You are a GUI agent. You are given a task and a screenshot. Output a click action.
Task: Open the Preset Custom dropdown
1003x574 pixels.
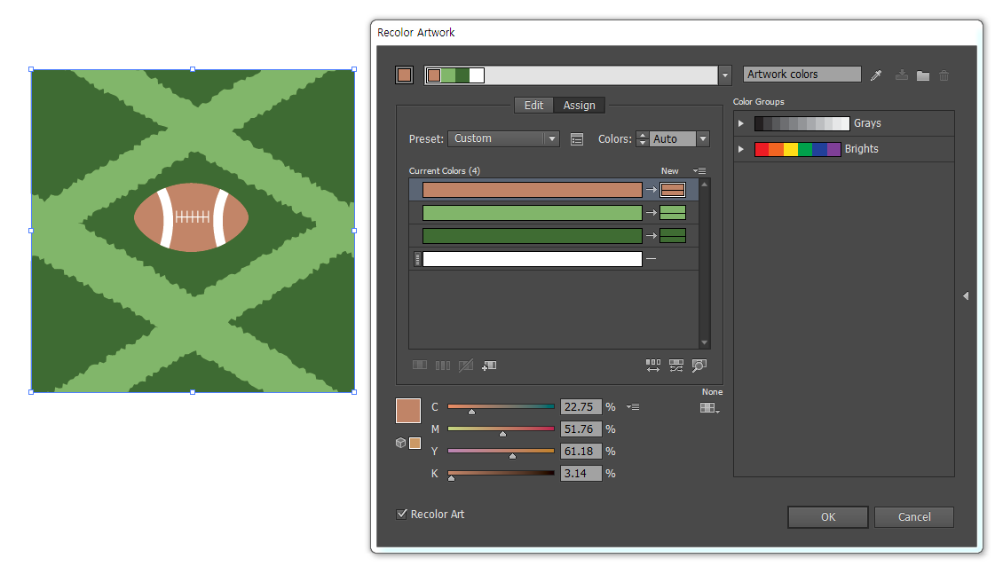point(503,138)
